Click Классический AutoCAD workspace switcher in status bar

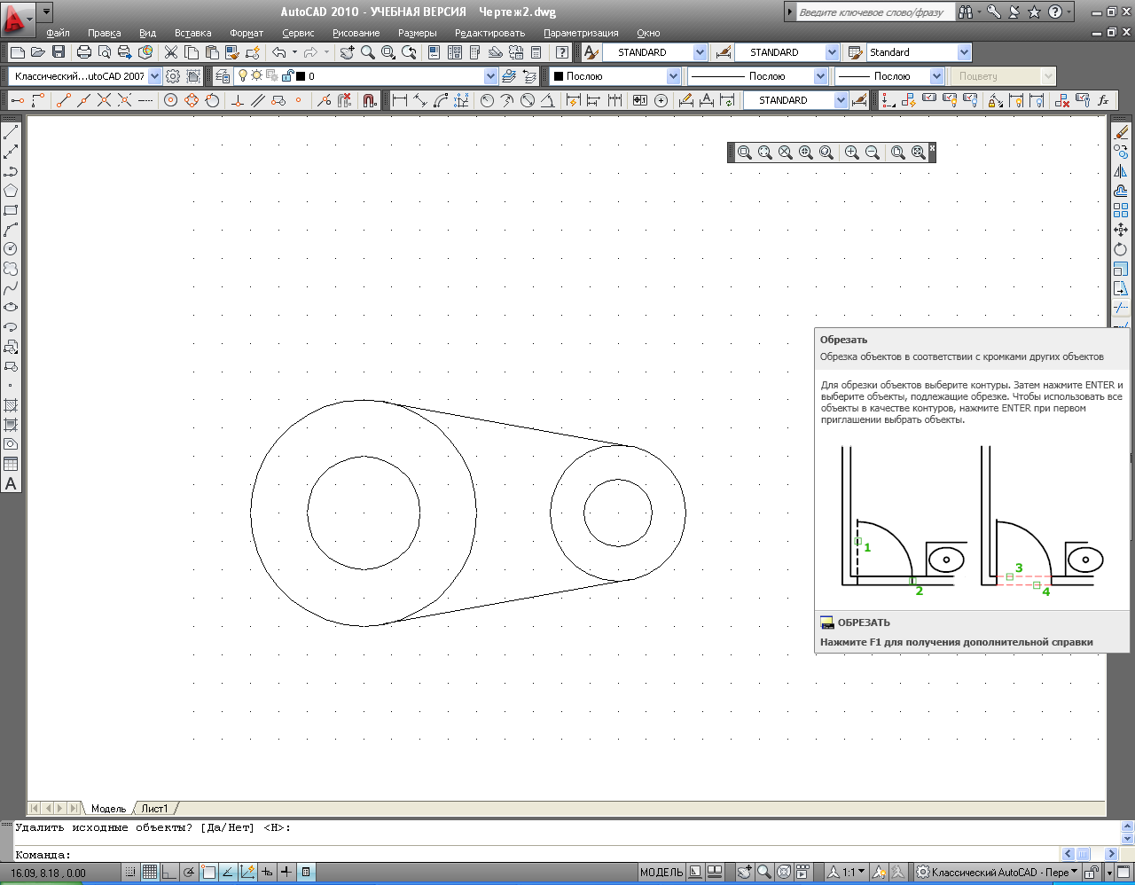pyautogui.click(x=998, y=873)
